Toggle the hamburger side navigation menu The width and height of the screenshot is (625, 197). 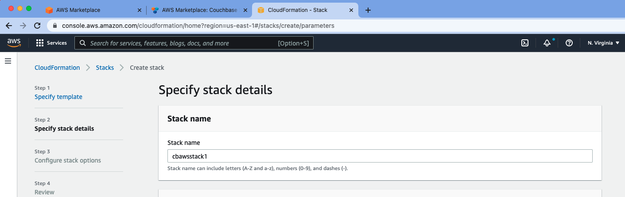(8, 61)
